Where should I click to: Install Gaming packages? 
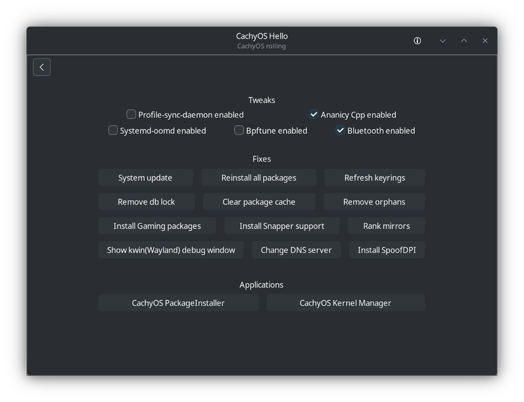[x=157, y=225]
